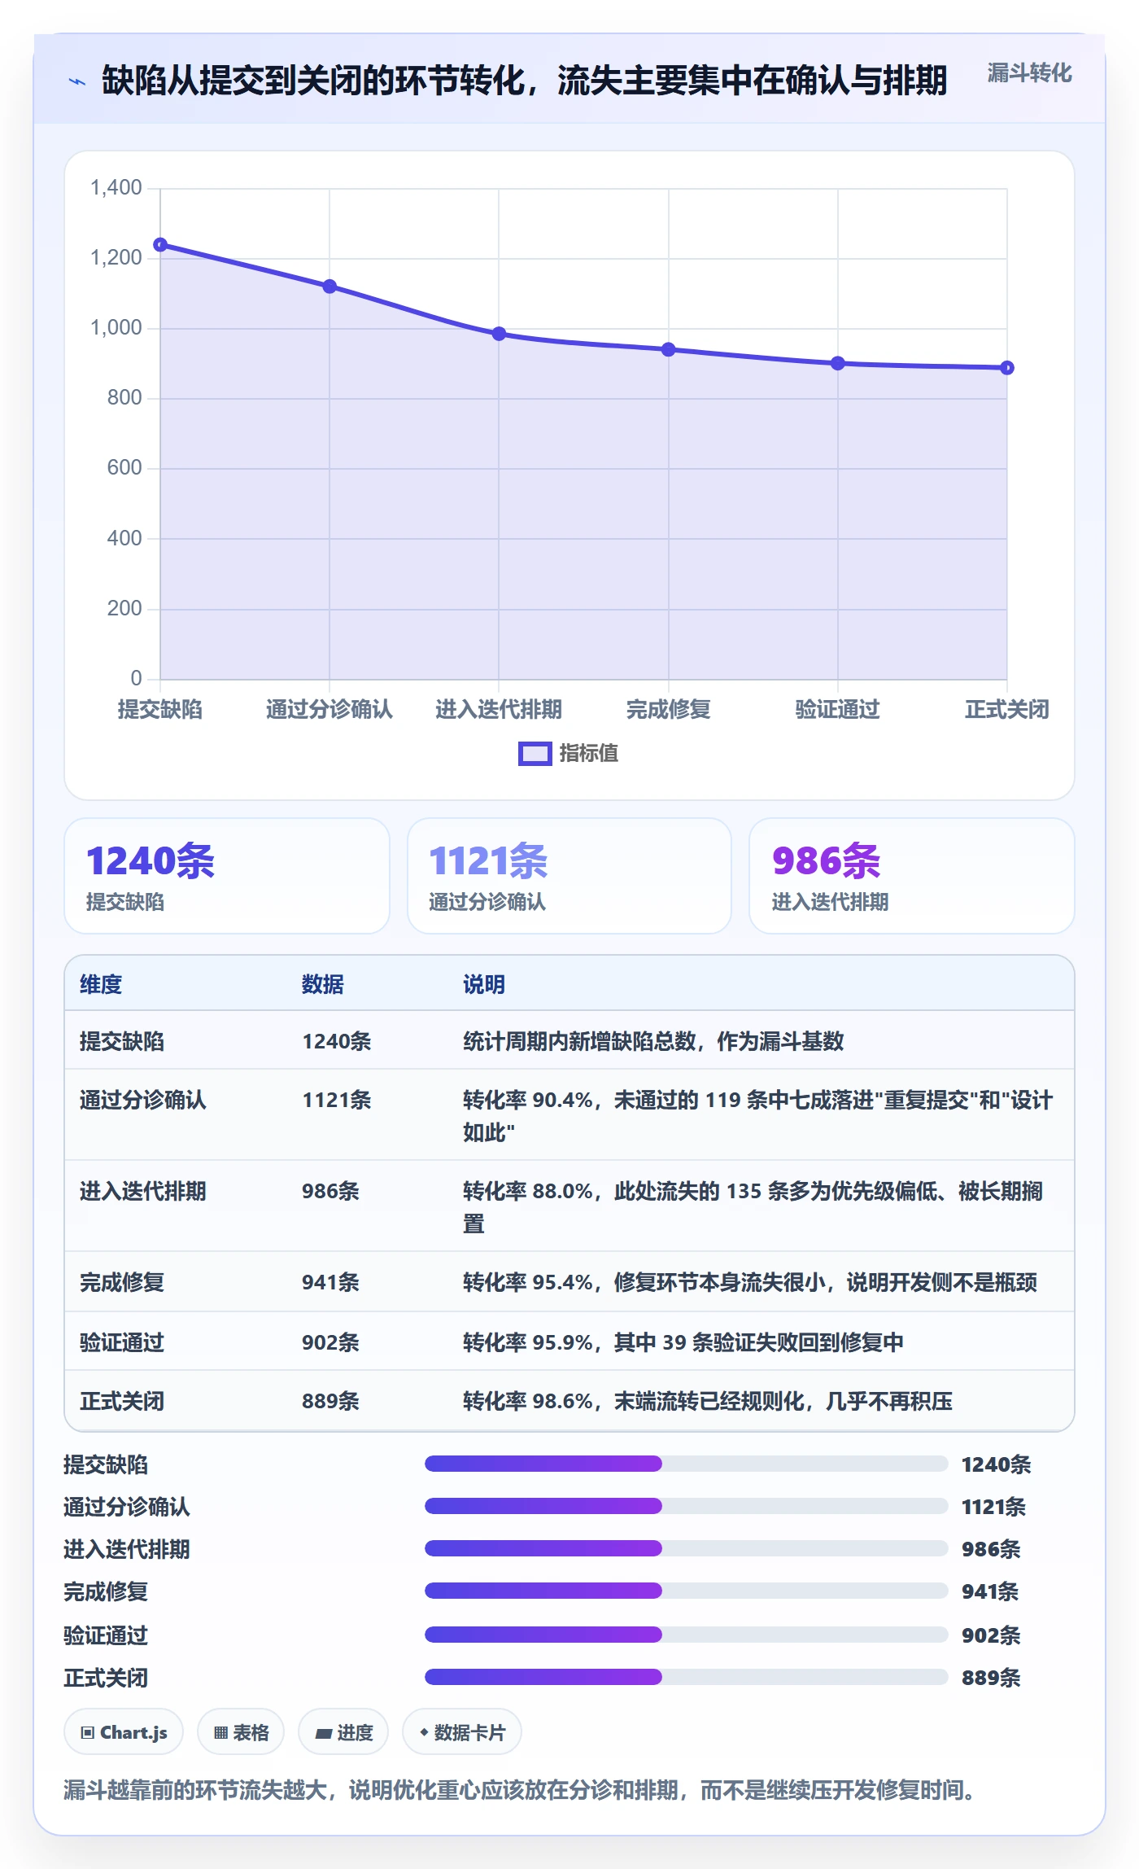Image resolution: width=1139 pixels, height=1869 pixels.
Task: Open the 1240条 提交缺陷 data card
Action: pyautogui.click(x=227, y=876)
